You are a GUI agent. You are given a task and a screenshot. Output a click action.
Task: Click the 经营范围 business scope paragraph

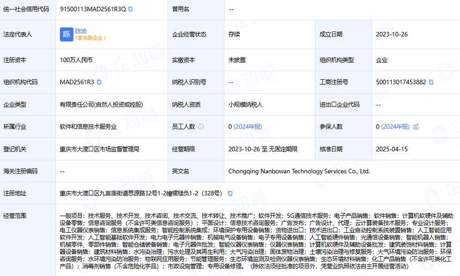(x=257, y=241)
